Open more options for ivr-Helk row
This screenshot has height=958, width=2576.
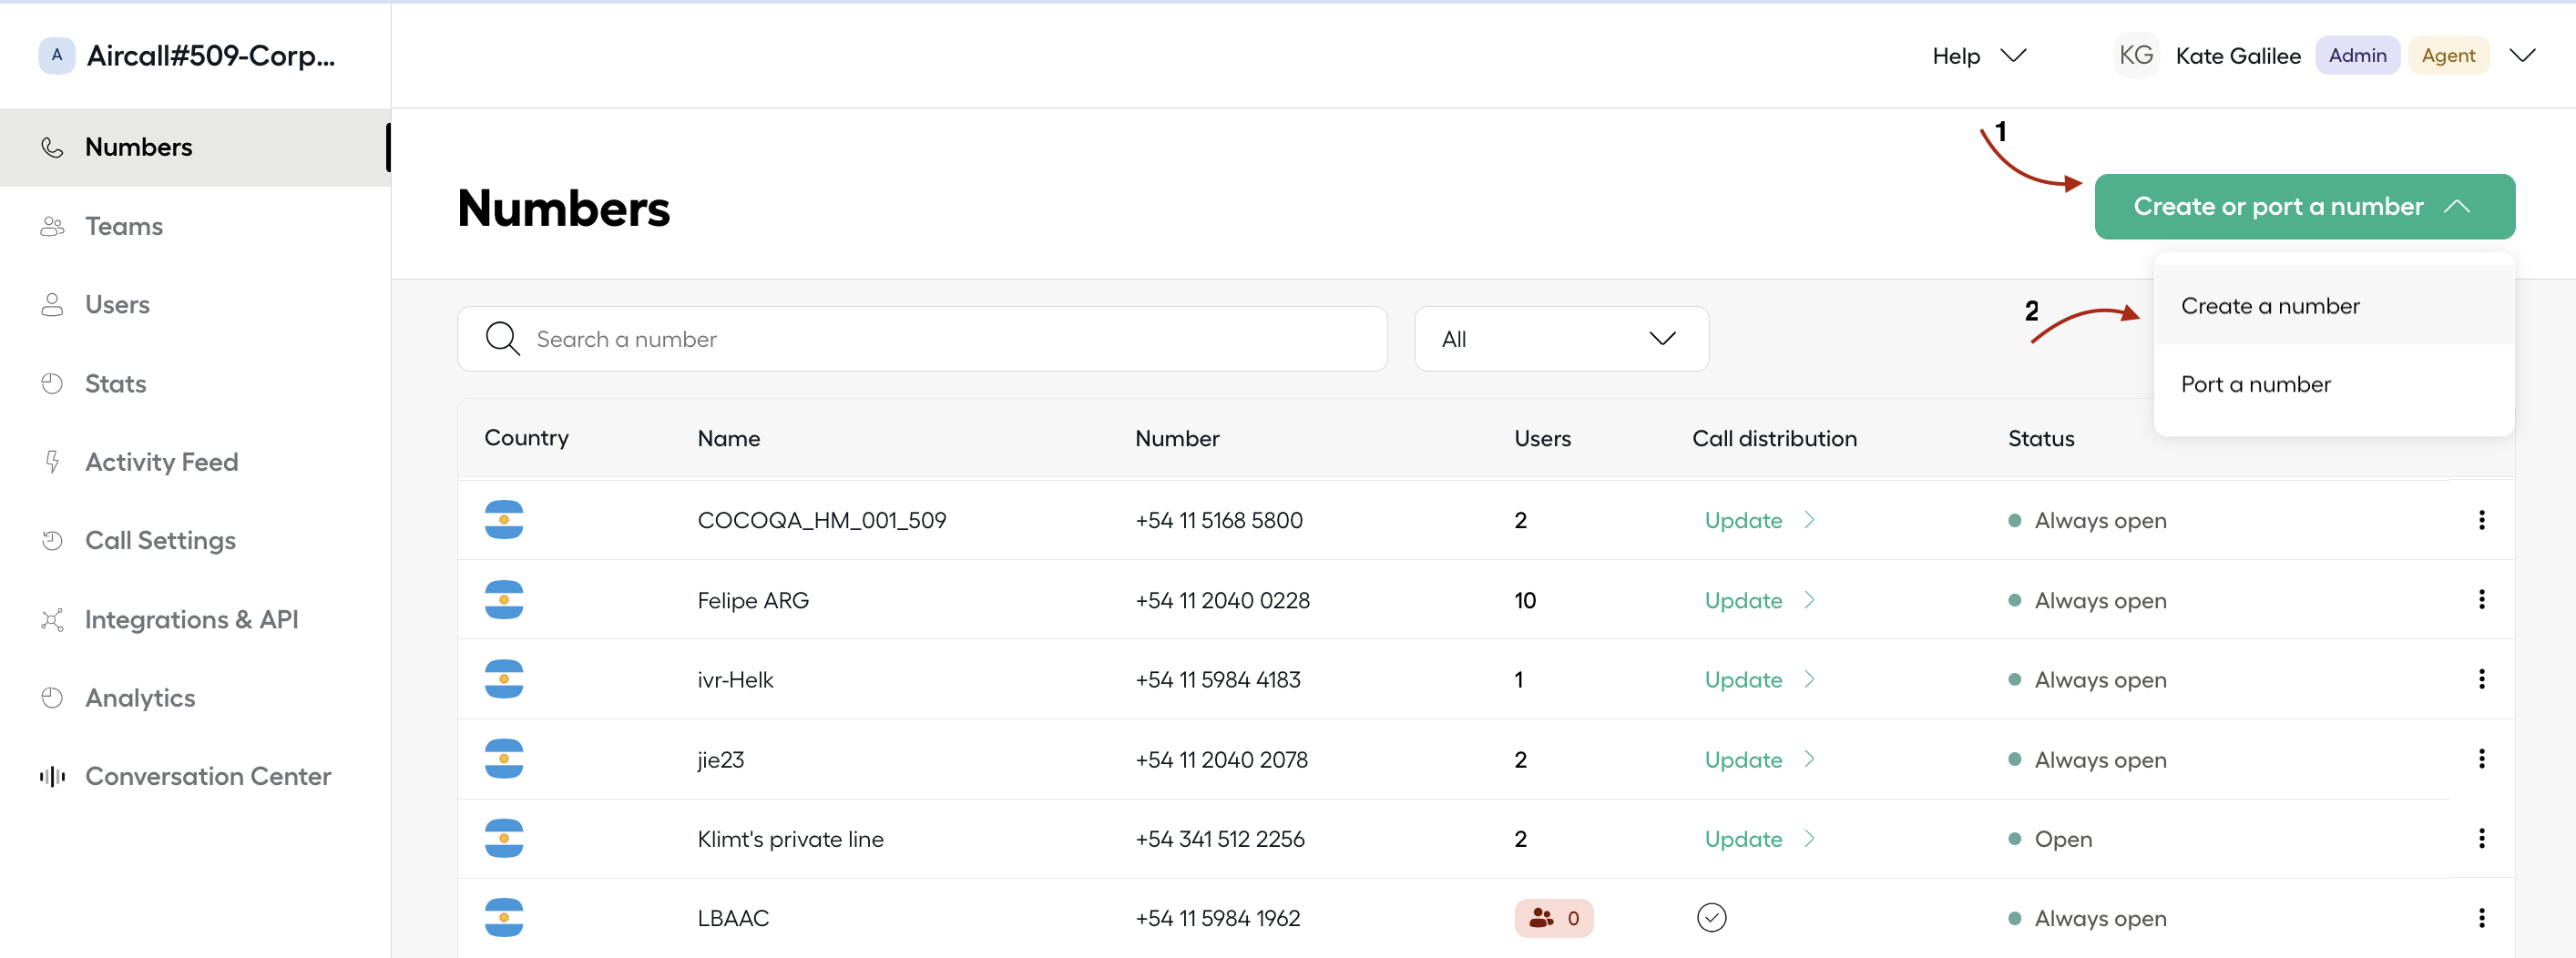[2481, 679]
